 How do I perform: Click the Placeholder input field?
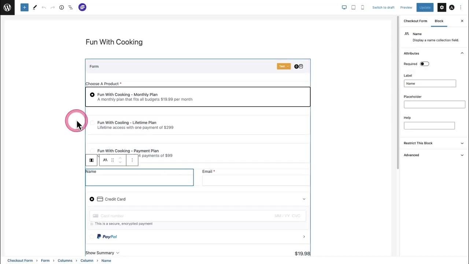click(434, 104)
